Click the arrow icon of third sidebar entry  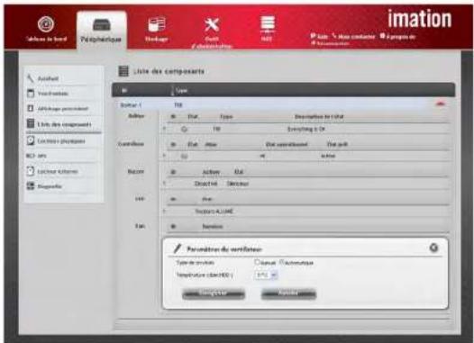pyautogui.click(x=31, y=108)
